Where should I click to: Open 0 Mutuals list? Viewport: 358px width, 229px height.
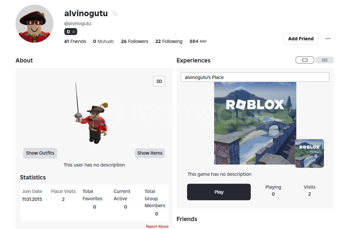(x=103, y=41)
